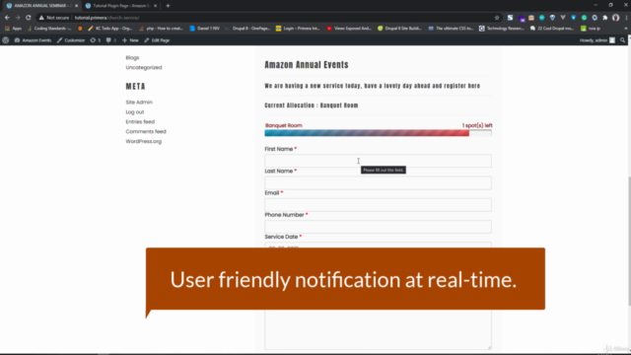This screenshot has height=355, width=631.
Task: Close the AMAZON ANNUAL SEMINAR tab
Action: [77, 6]
